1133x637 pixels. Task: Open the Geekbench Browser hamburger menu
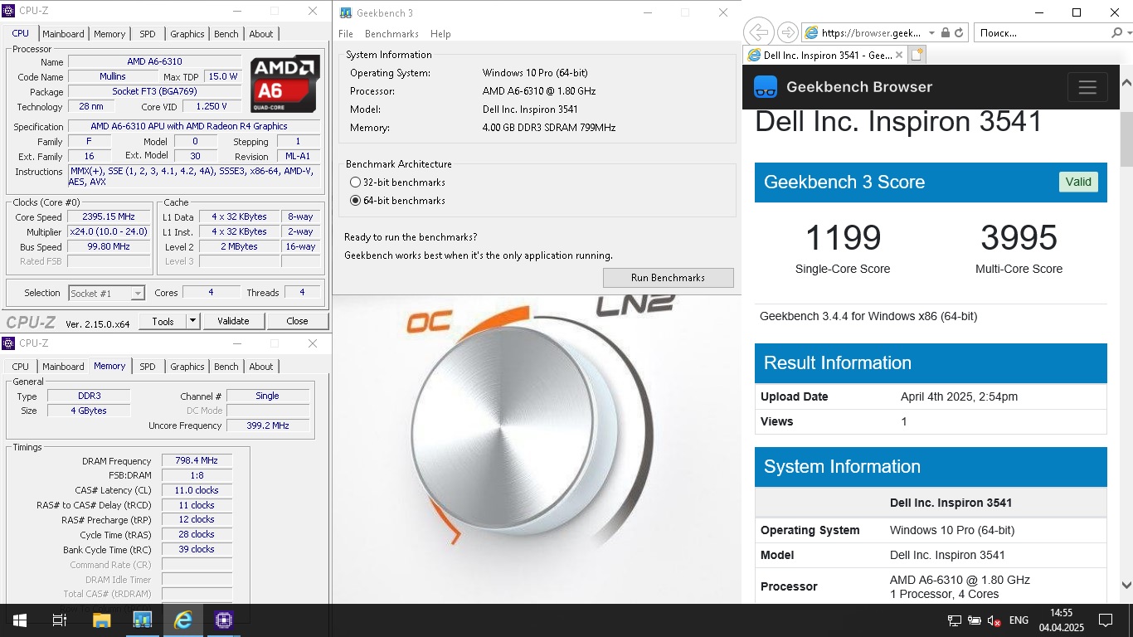pyautogui.click(x=1087, y=87)
